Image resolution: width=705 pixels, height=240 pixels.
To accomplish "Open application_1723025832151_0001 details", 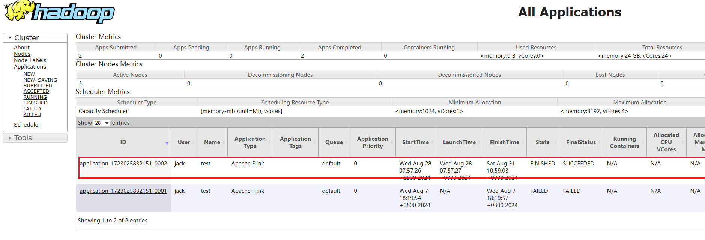I will 123,191.
